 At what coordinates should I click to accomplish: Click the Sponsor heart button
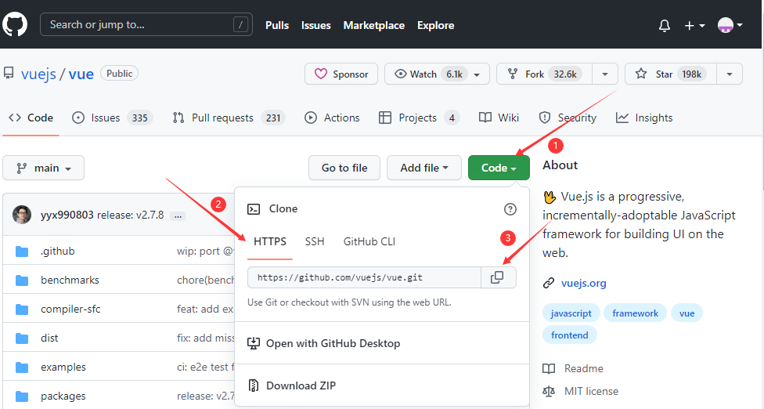341,74
